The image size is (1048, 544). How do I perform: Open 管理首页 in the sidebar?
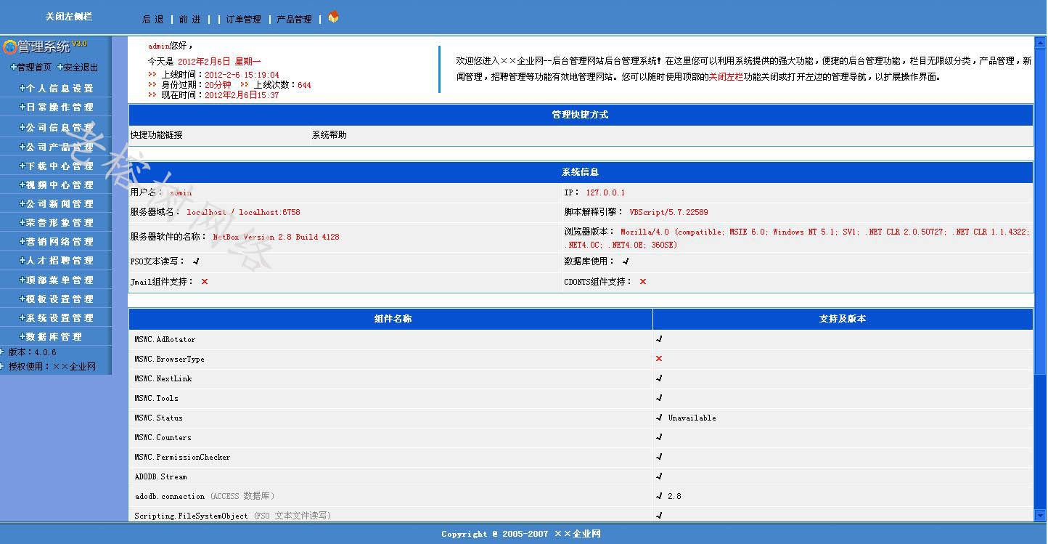click(x=31, y=68)
